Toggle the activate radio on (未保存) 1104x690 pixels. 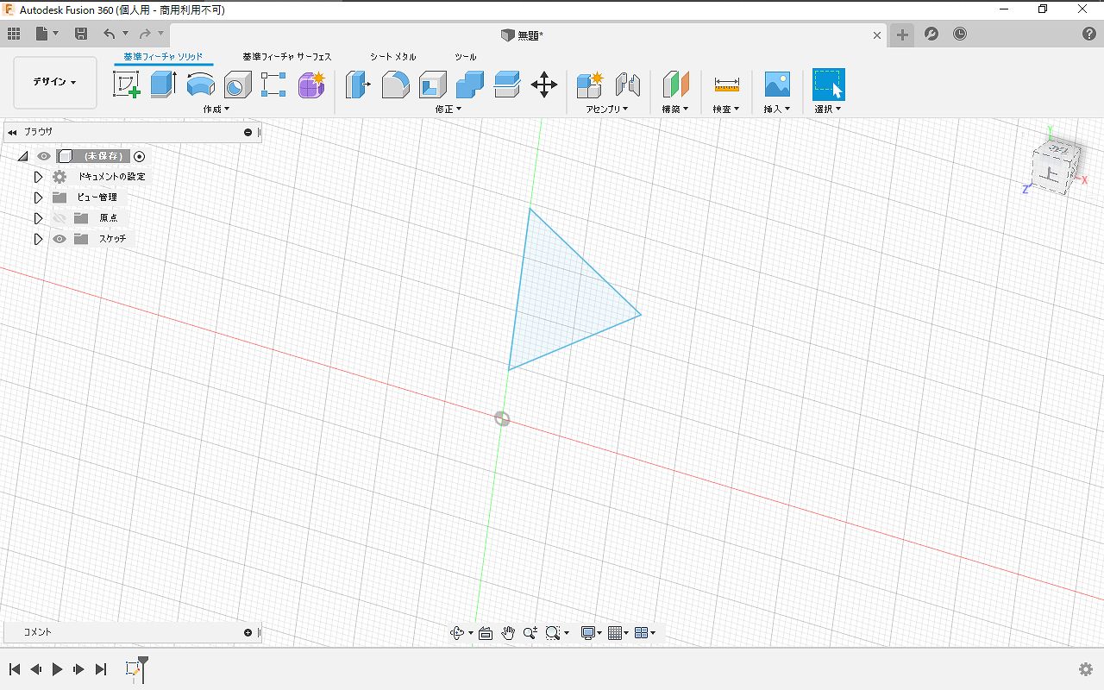140,156
